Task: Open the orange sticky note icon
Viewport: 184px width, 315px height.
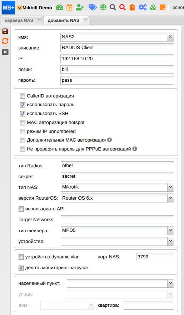Action: click(x=163, y=8)
